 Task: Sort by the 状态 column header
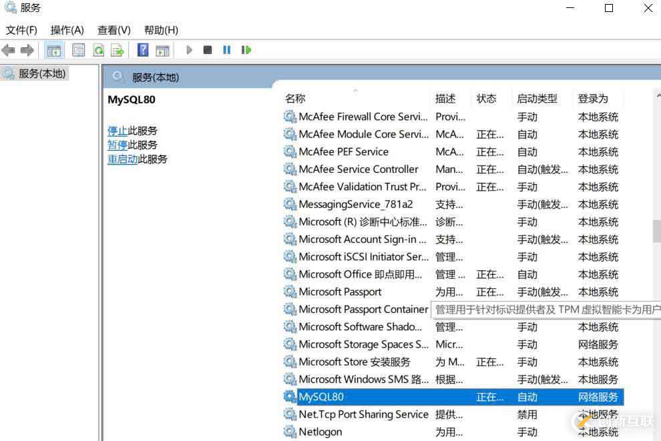pyautogui.click(x=492, y=99)
